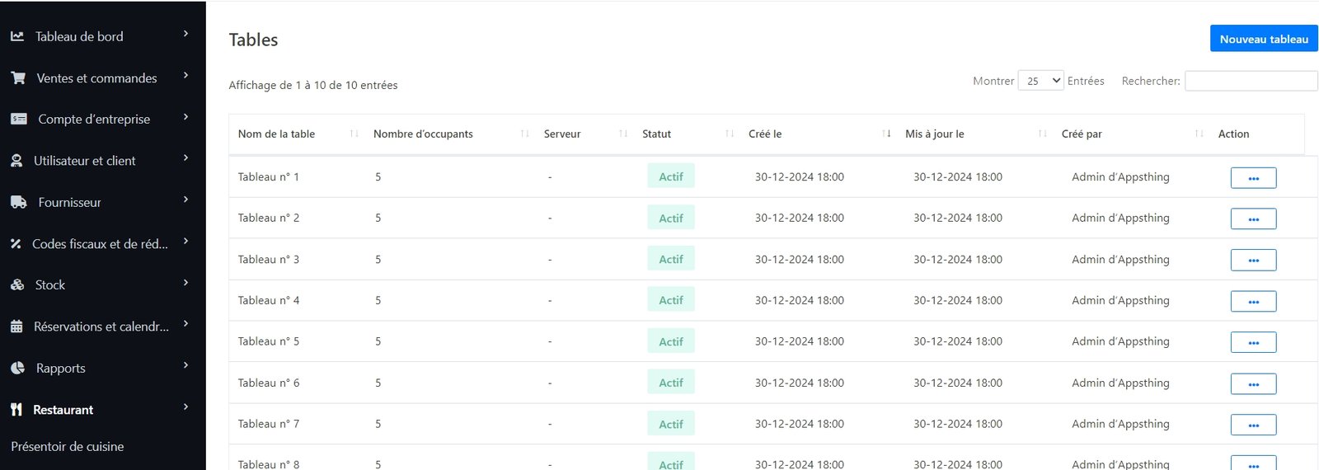Viewport: 1319px width, 470px height.
Task: Open the entries-per-page dropdown showing 25
Action: click(1040, 81)
